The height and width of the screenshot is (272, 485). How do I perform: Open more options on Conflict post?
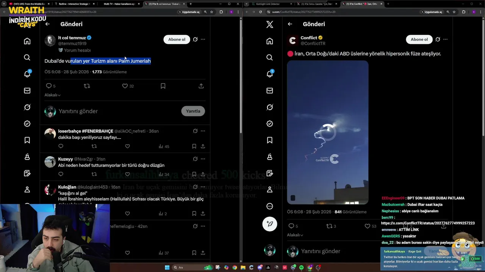tap(446, 39)
